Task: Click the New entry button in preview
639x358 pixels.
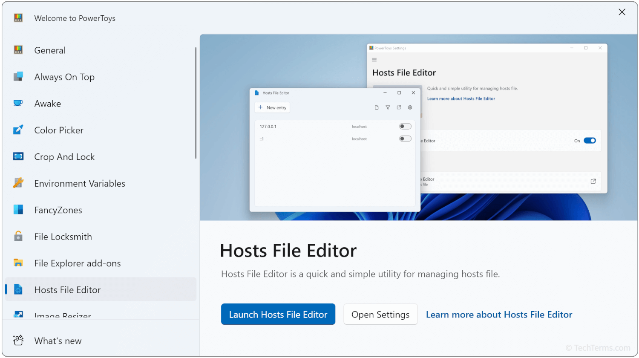Action: (x=272, y=107)
